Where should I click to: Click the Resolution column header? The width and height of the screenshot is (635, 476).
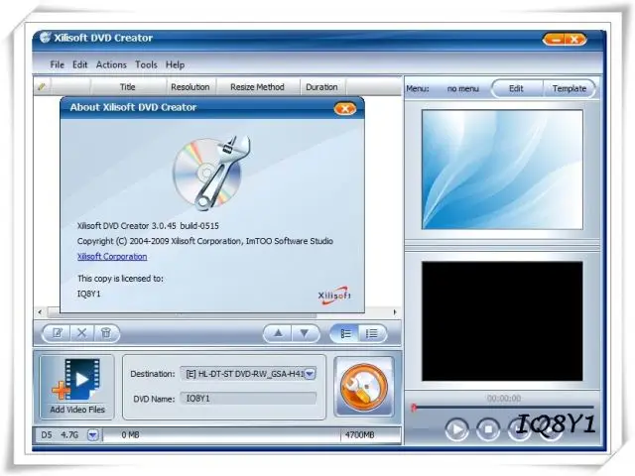click(x=190, y=87)
